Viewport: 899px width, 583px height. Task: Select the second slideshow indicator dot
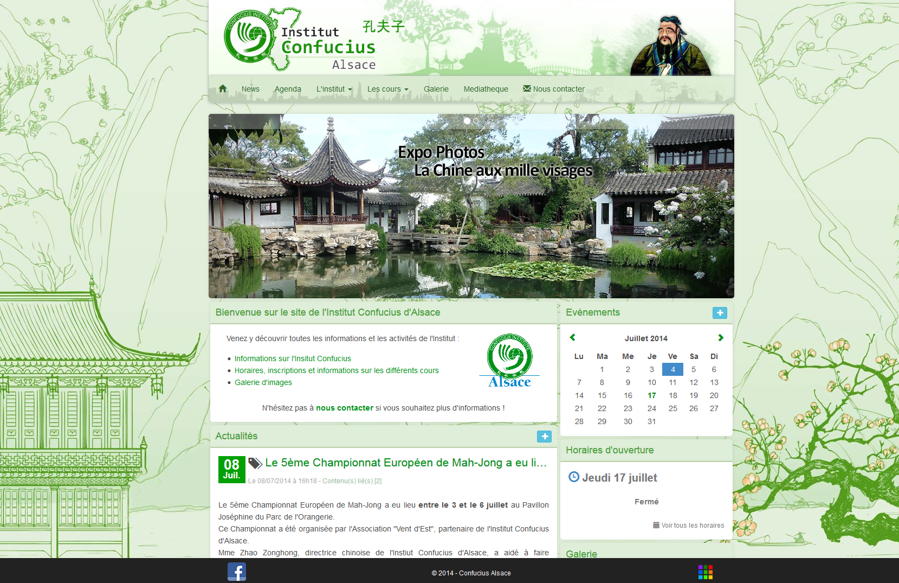click(476, 121)
